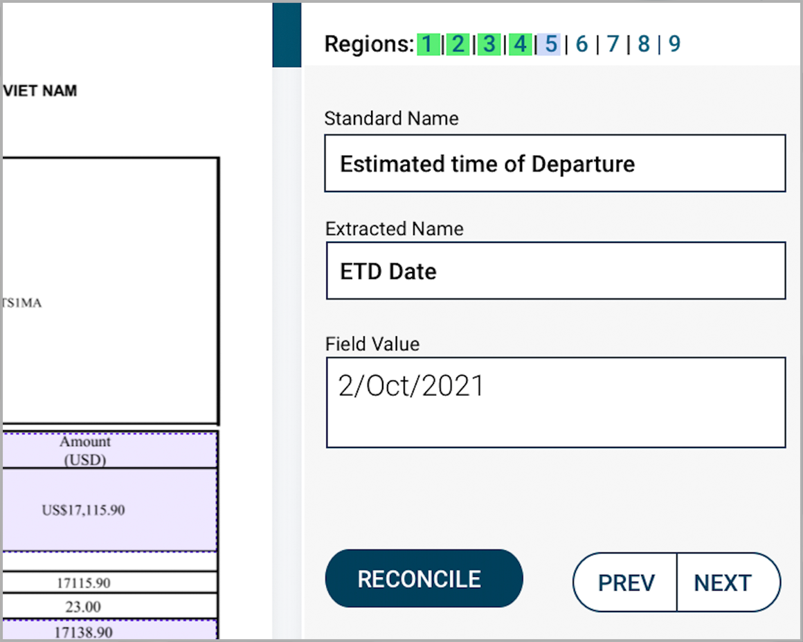Select the 17115.90 row in document

click(x=109, y=583)
